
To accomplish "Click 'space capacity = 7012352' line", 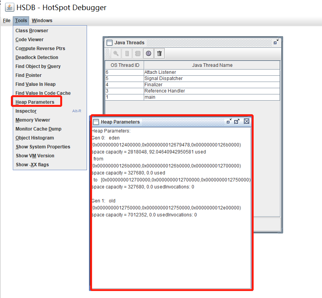I will point(144,214).
